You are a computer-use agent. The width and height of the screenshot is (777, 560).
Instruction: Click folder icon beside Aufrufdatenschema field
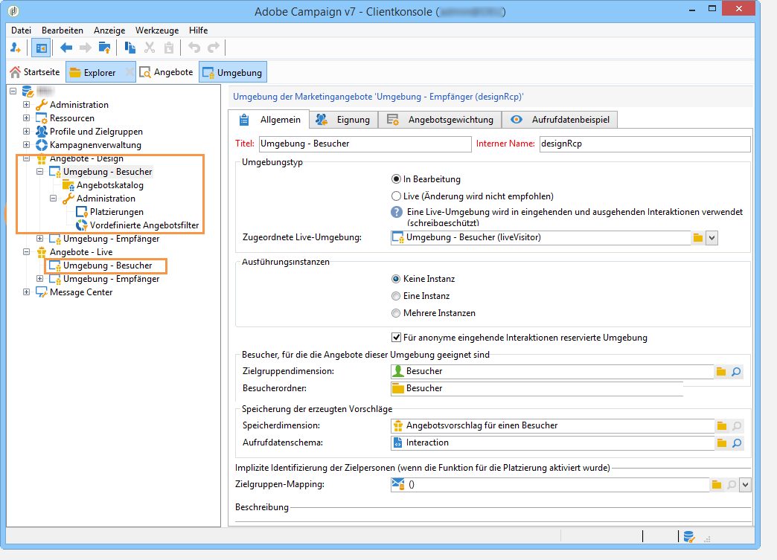[721, 443]
